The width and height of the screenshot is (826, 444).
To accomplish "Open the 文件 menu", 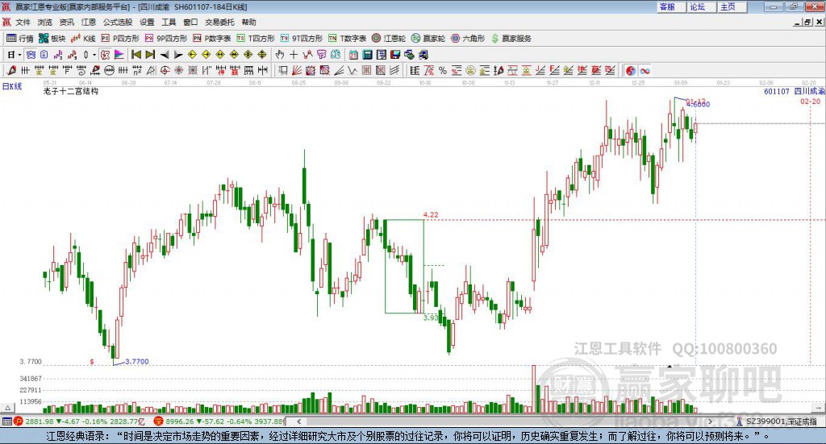I will tap(23, 22).
